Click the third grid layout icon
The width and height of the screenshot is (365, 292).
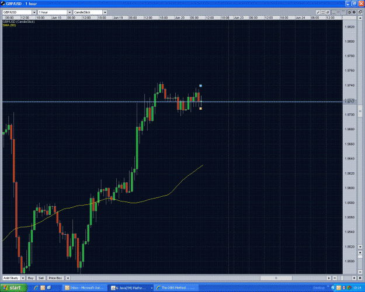pos(343,12)
